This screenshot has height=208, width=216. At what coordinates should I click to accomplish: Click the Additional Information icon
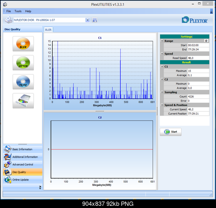8,156
